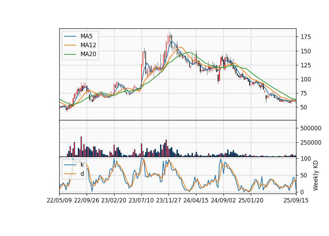
Task: Click the 23/11/27 date label
Action: point(169,200)
